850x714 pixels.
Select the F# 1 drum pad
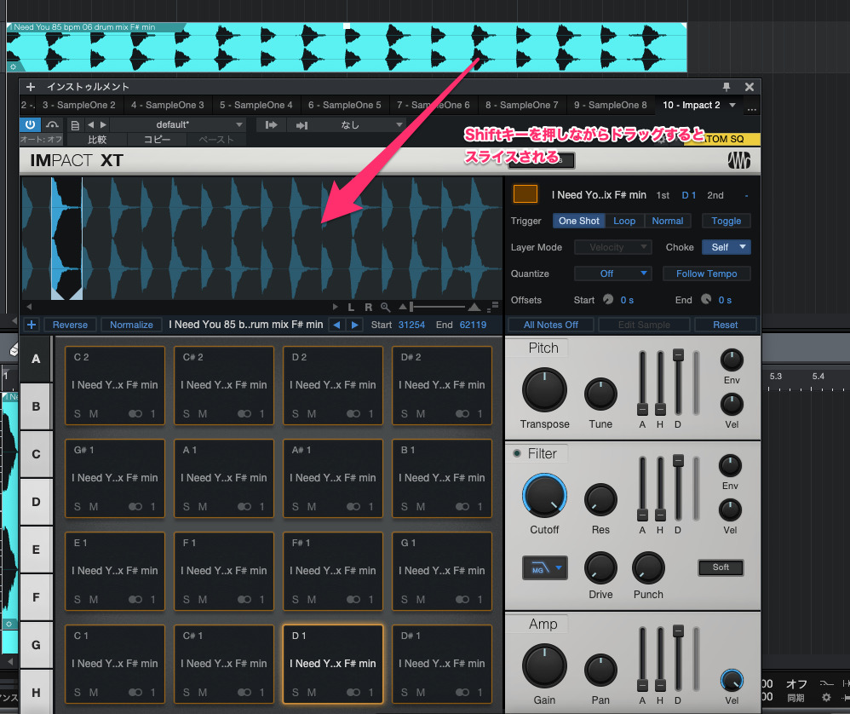(x=333, y=567)
